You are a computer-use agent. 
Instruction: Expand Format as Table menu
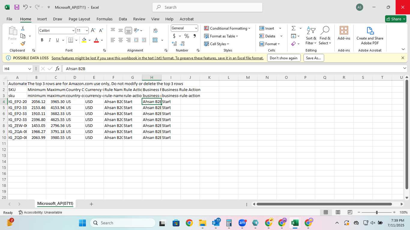coord(221,36)
